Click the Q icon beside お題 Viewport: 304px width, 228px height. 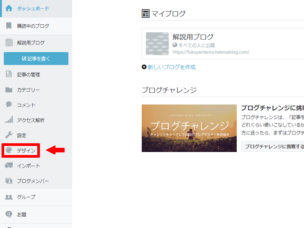[9, 214]
